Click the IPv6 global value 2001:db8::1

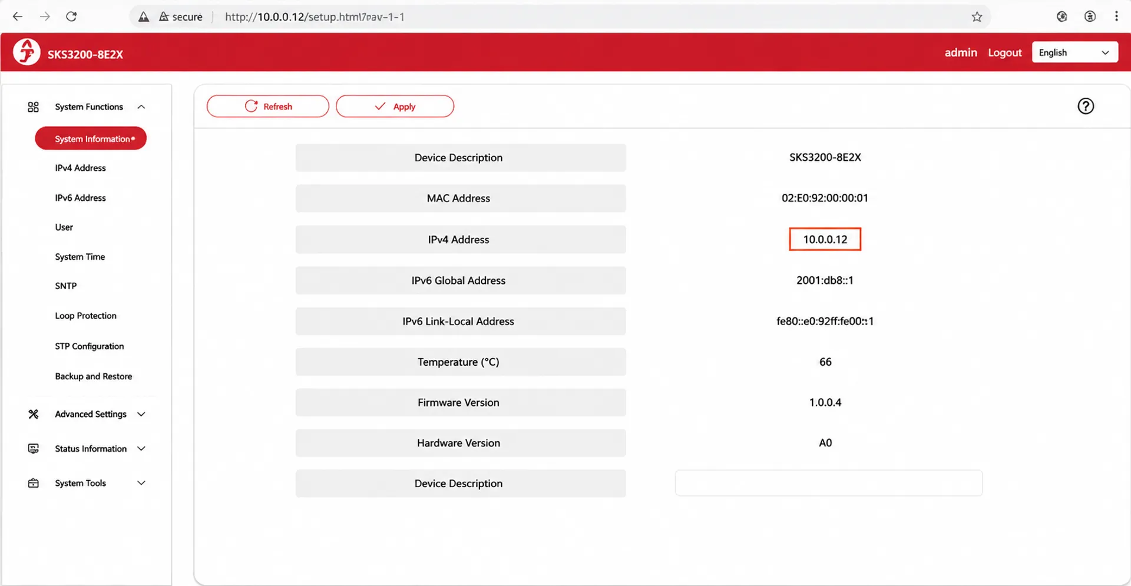tap(825, 280)
